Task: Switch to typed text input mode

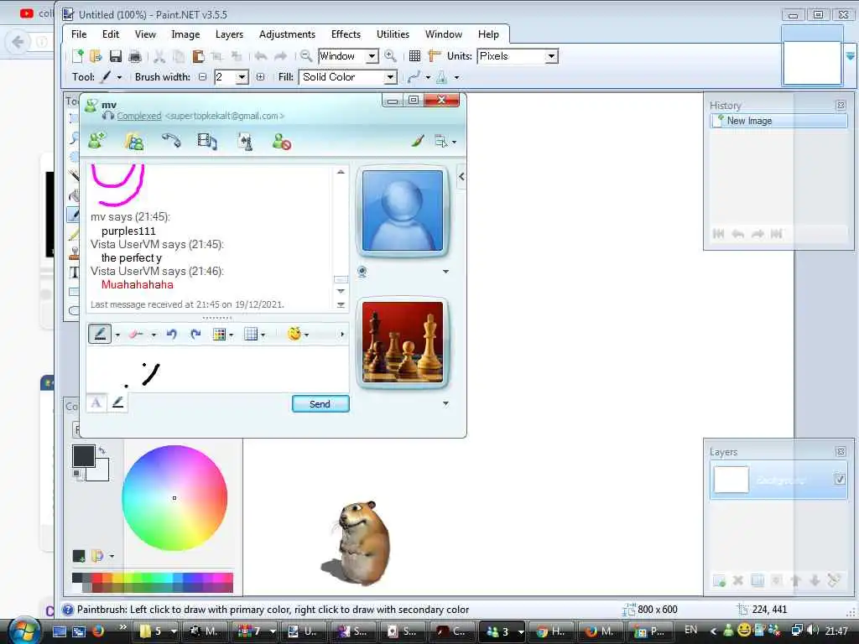Action: (x=96, y=403)
